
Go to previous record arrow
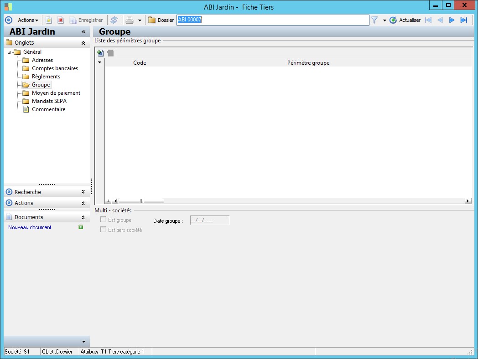440,20
